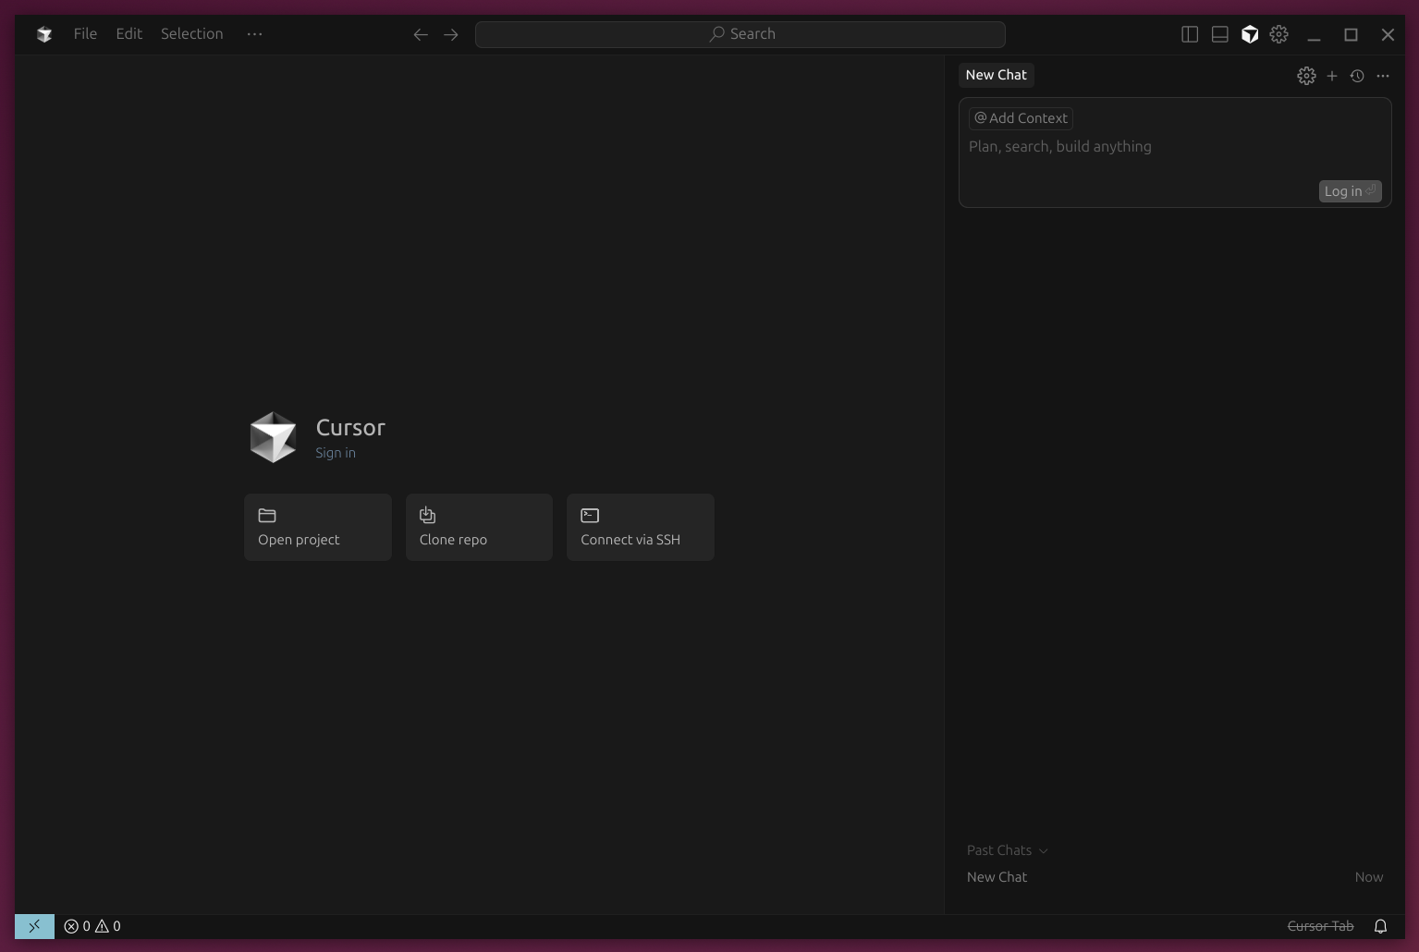Click the Clone repo card
Image resolution: width=1419 pixels, height=952 pixels.
(x=479, y=527)
